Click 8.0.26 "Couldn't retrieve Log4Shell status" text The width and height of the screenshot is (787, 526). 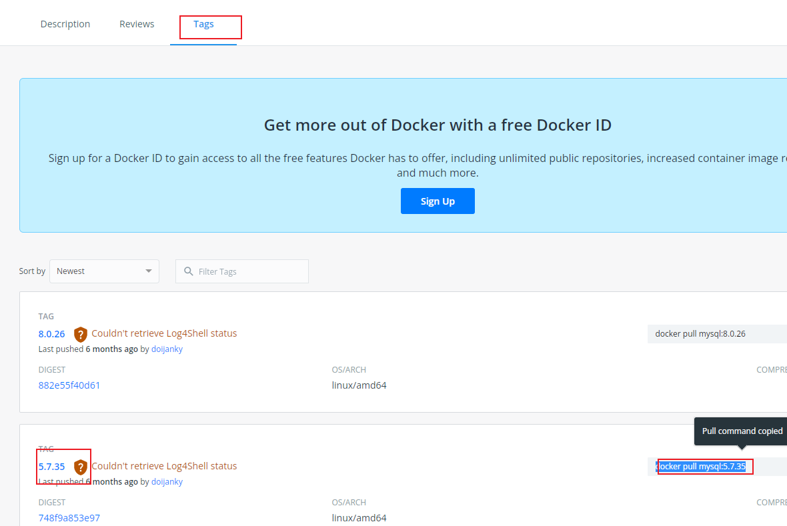point(164,333)
